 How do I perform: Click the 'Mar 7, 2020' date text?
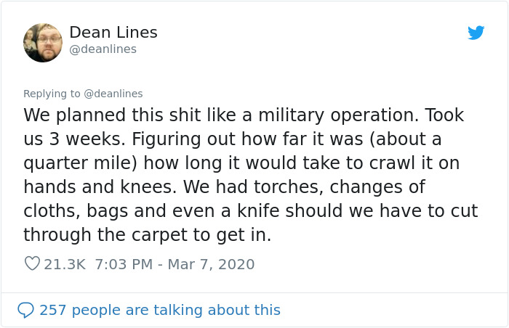pyautogui.click(x=211, y=264)
